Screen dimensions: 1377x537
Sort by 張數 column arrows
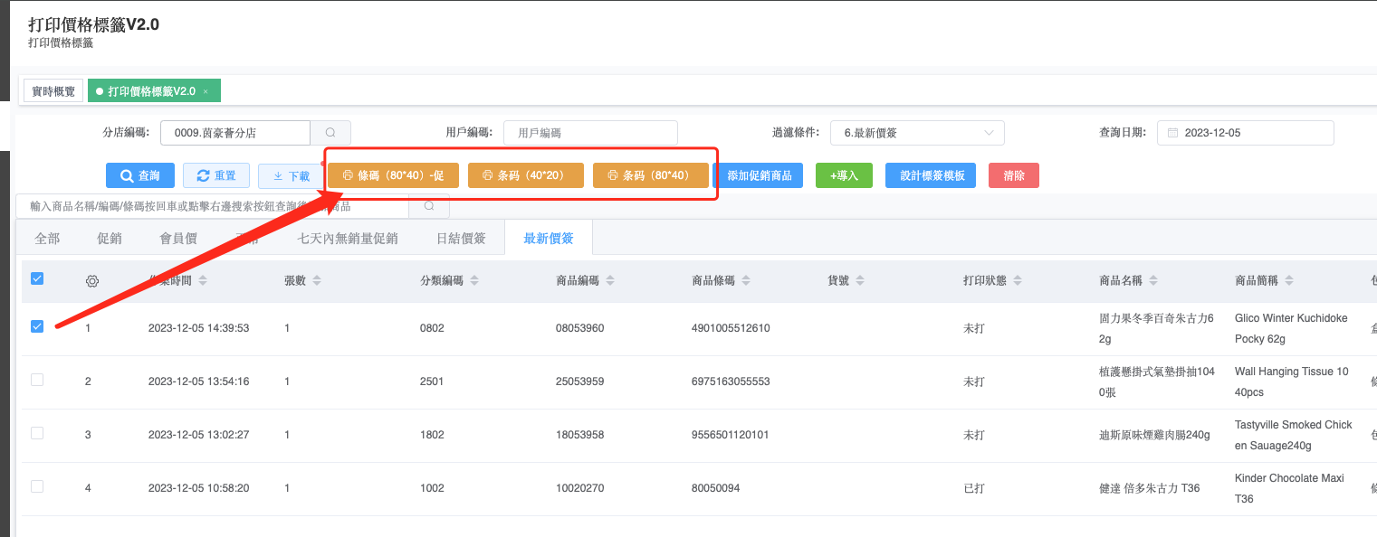click(x=317, y=281)
